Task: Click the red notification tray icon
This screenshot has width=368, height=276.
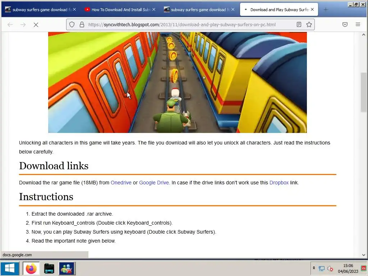Action: (x=364, y=268)
